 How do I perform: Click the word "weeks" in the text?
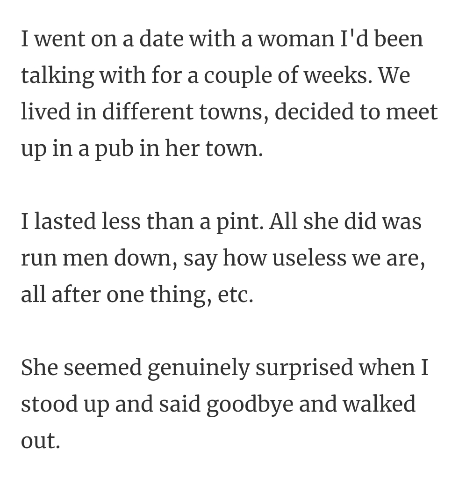point(338,75)
